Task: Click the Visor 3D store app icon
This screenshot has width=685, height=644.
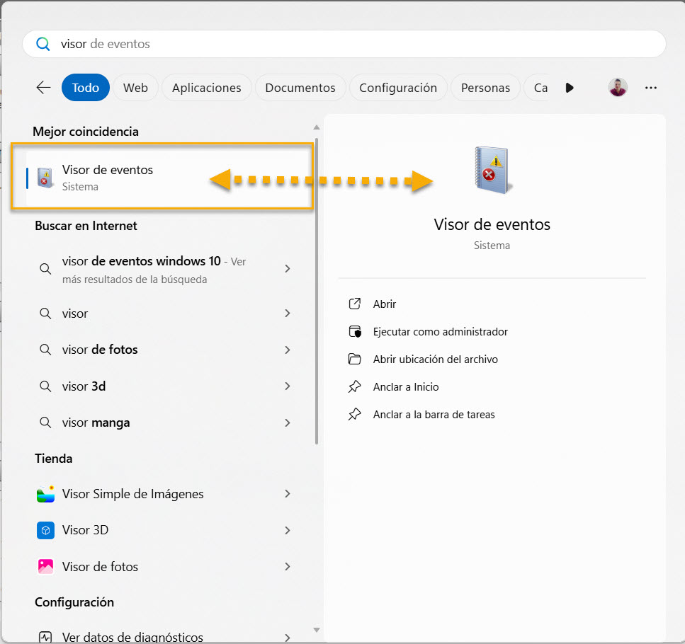Action: coord(45,530)
